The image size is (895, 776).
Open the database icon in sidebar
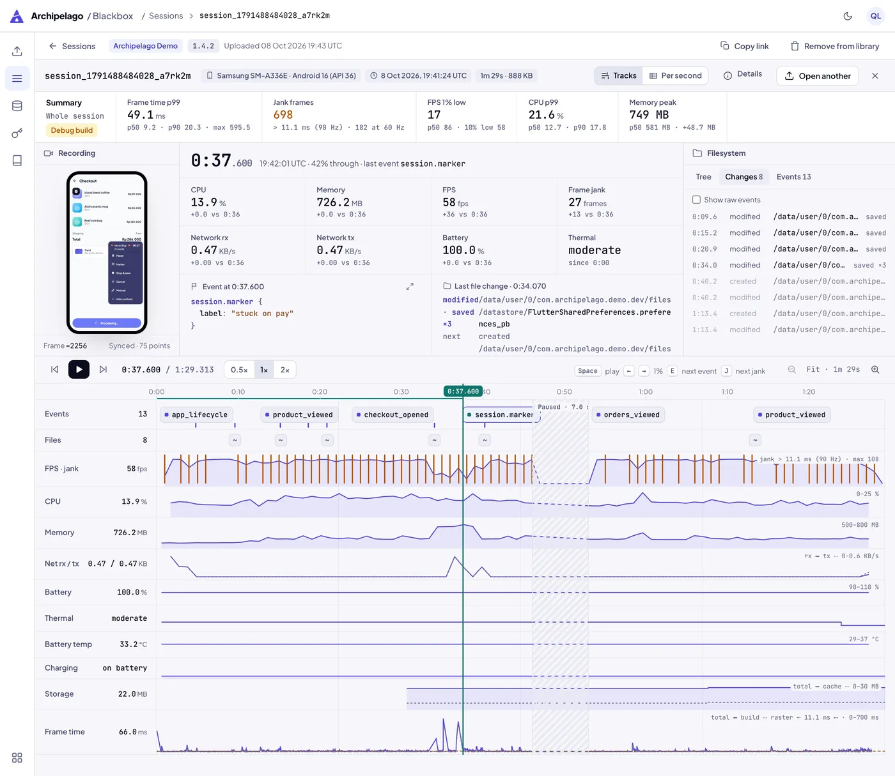click(17, 106)
